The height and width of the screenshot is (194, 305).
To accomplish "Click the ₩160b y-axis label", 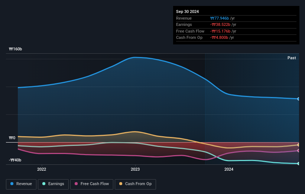I will click(x=15, y=49).
